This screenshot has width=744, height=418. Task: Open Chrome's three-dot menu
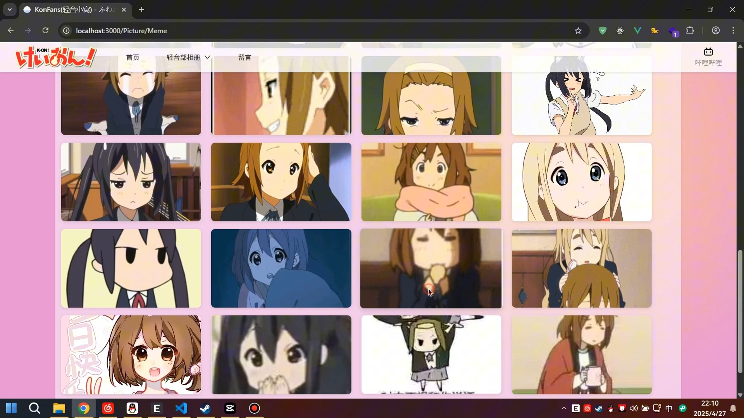coord(733,31)
